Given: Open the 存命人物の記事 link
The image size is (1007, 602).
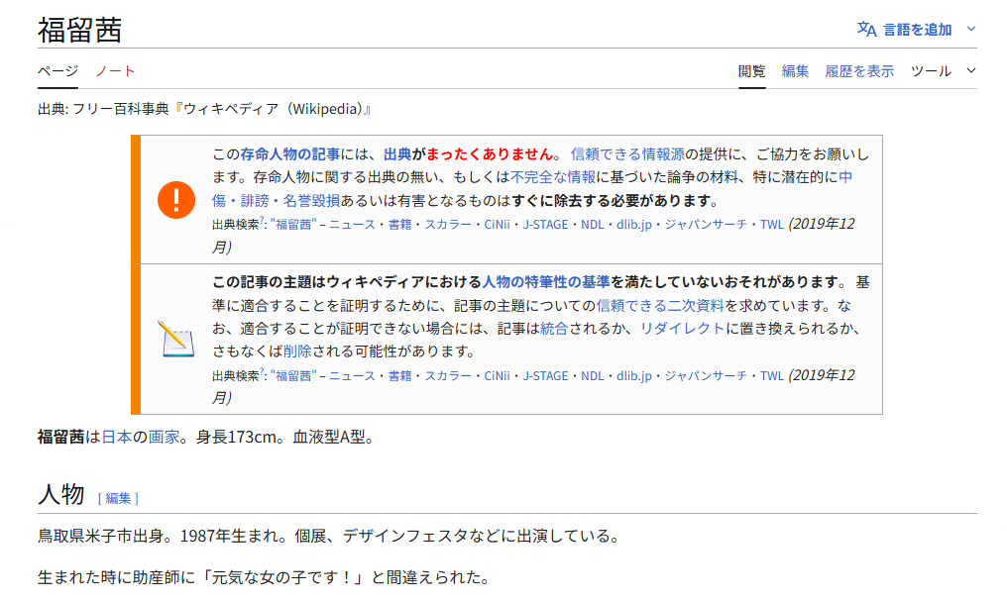Looking at the screenshot, I should (289, 154).
